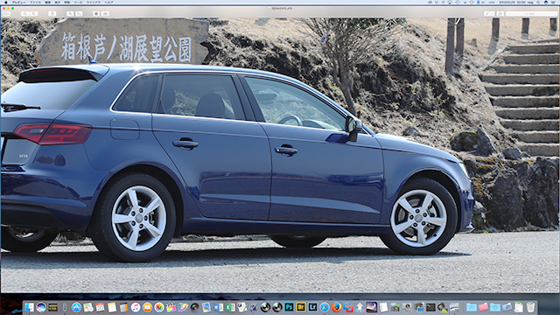Screen dimensions: 560x315
Task: Open Photos from the Dock
Action: point(159,307)
